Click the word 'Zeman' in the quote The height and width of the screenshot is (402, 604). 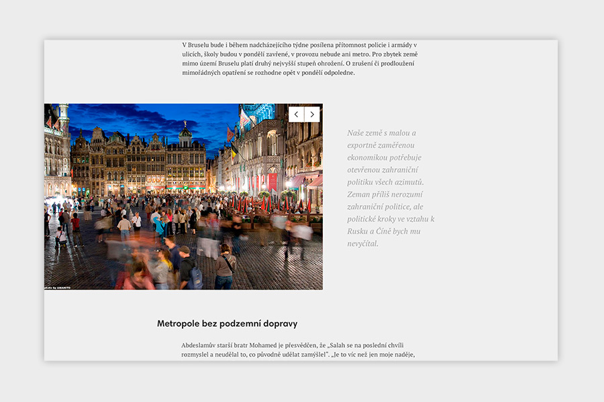tap(361, 194)
